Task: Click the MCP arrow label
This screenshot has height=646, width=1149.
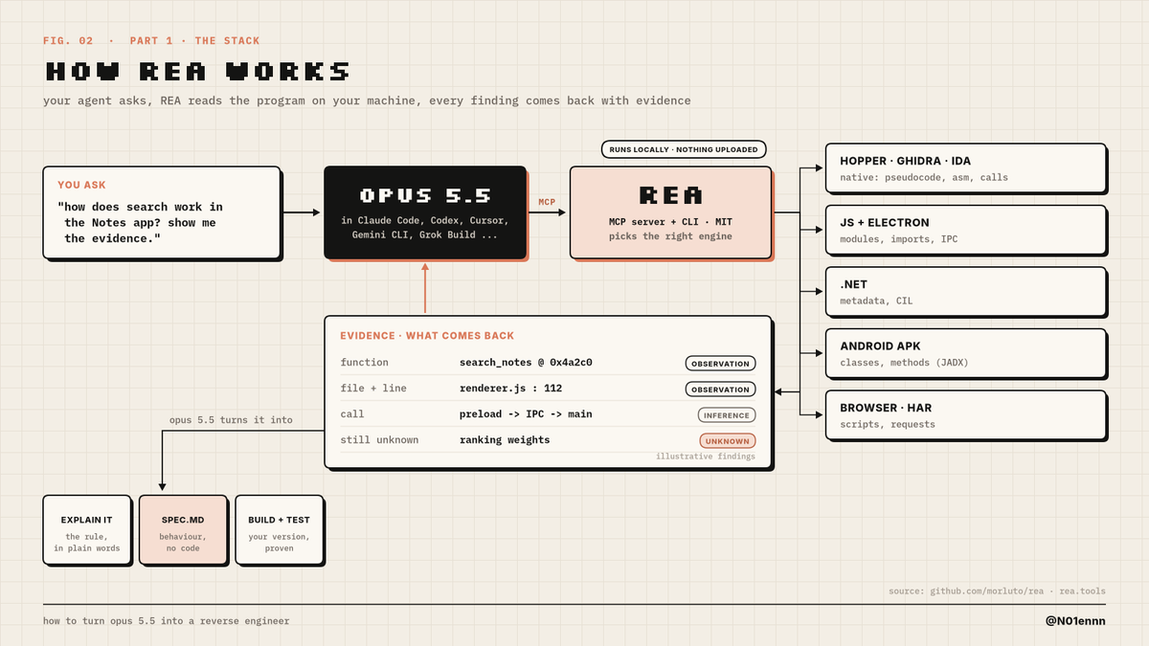Action: [547, 202]
